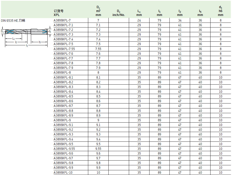232x175 pixels.
Task: Click Lc value 35 in A3899XPL-9.5 row
Action: [139, 144]
